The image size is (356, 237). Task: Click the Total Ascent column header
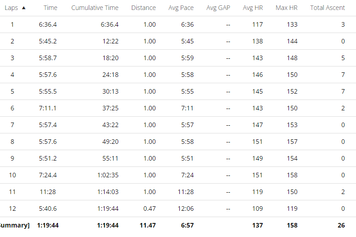tap(327, 8)
